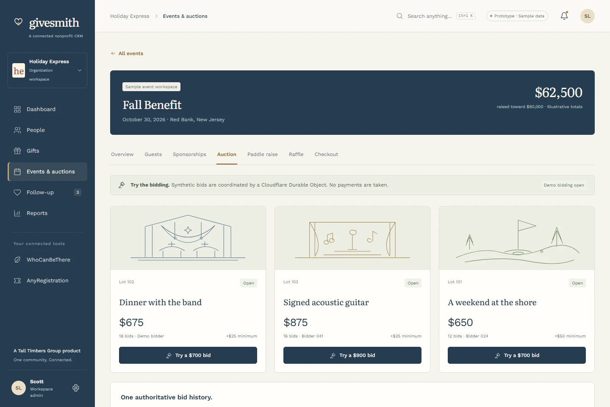610x407 pixels.
Task: Click the People icon in sidebar
Action: [x=17, y=130]
